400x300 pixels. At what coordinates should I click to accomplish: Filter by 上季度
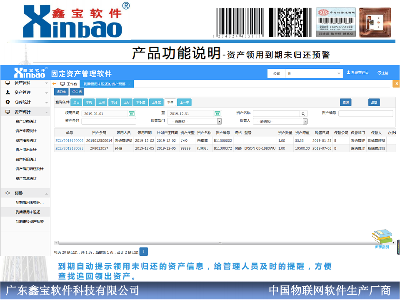click(x=156, y=102)
